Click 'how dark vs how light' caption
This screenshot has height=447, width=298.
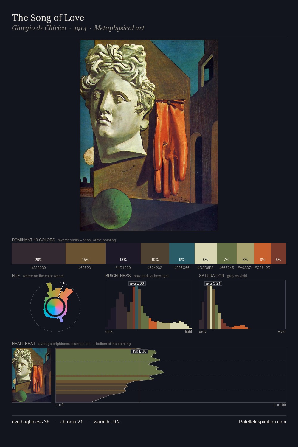tap(151, 276)
